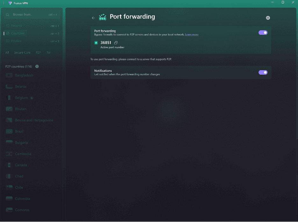Click the Bangladesh flag thumbnail
Viewport: 298px width, 222px height.
coord(9,75)
